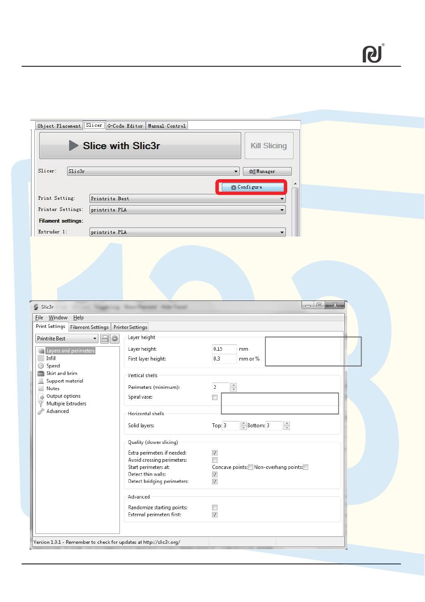Select the Slicer tab
Viewport: 425px width, 602px height.
coord(94,125)
